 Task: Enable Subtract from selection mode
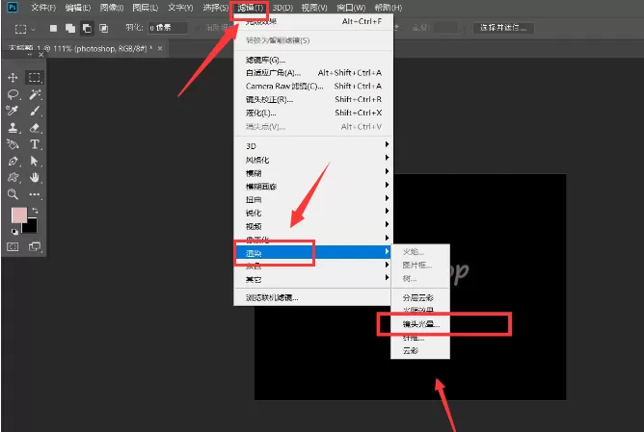point(87,28)
